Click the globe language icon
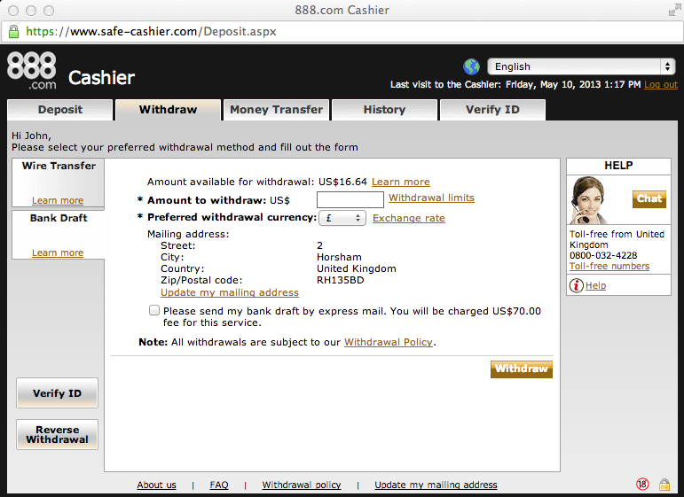 (x=471, y=66)
